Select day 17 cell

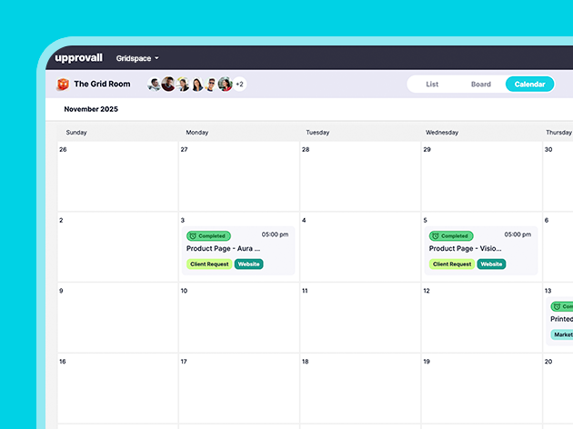(x=239, y=388)
